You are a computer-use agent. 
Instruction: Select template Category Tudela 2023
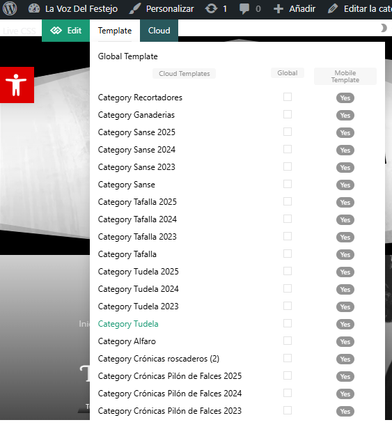139,307
